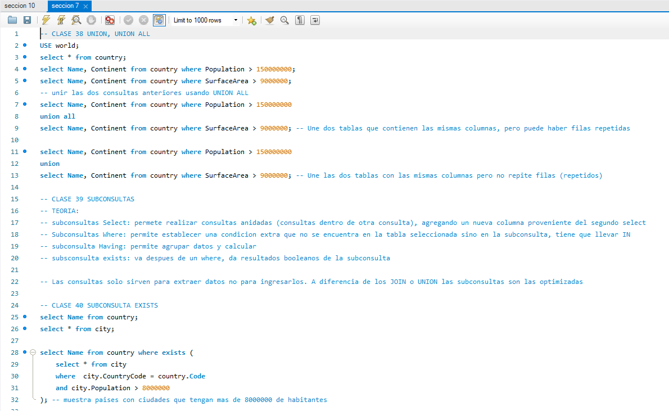Add snippet with the star icon
Image resolution: width=669 pixels, height=411 pixels.
[x=252, y=20]
